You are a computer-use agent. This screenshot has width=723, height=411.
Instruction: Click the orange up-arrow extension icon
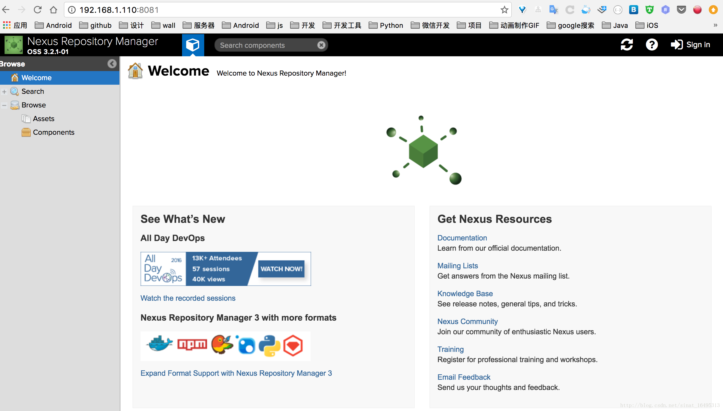(713, 10)
